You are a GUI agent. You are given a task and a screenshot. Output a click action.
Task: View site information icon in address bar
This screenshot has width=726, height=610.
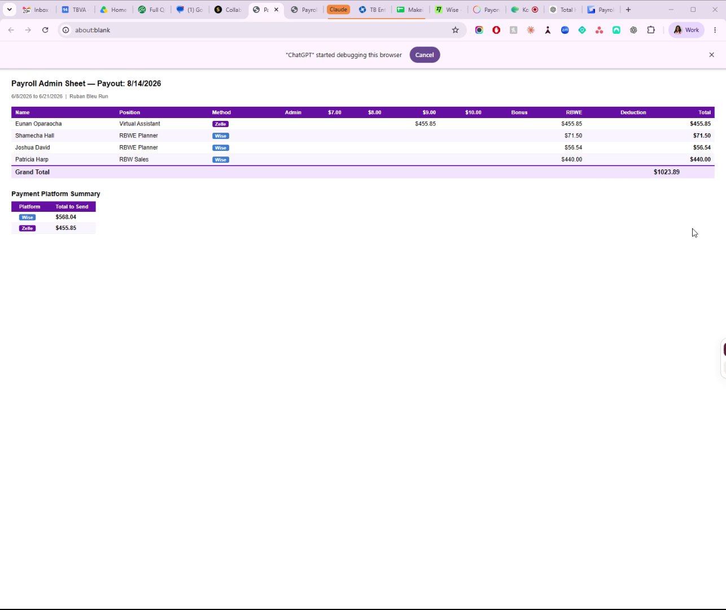(66, 30)
